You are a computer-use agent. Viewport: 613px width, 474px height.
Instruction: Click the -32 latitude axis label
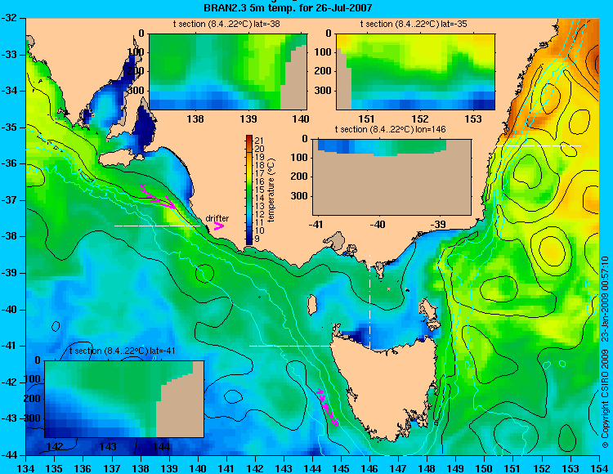pyautogui.click(x=9, y=18)
